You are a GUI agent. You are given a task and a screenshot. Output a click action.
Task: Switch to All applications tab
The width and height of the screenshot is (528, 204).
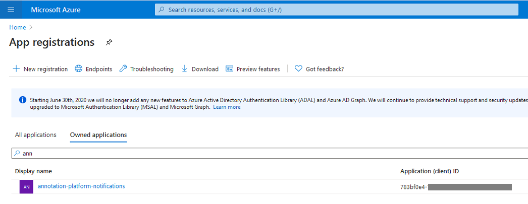(x=36, y=135)
